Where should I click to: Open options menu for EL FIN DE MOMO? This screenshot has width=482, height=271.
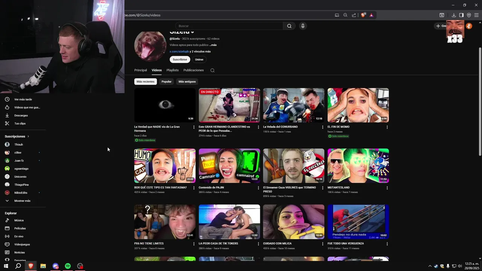[x=387, y=127]
